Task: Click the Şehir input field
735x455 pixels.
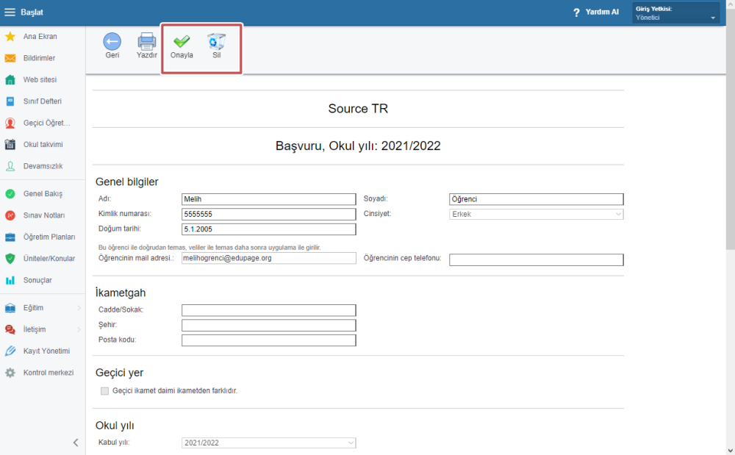Action: (x=268, y=325)
